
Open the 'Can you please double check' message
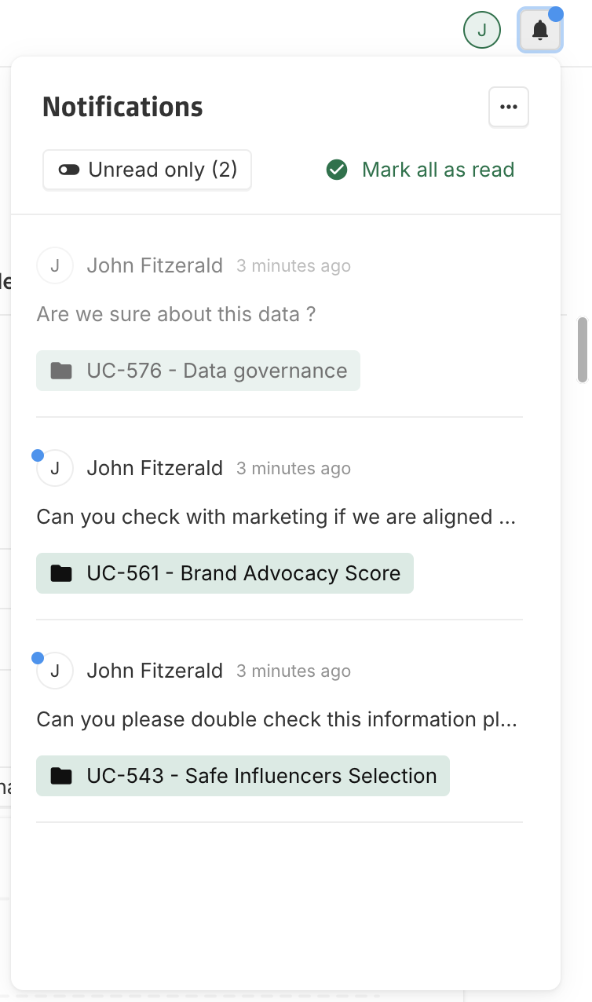(276, 719)
